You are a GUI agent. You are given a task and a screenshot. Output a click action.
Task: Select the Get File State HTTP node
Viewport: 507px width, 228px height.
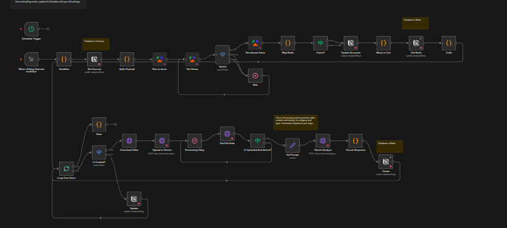click(x=227, y=134)
